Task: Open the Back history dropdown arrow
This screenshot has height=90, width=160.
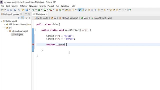Action: coord(120,10)
